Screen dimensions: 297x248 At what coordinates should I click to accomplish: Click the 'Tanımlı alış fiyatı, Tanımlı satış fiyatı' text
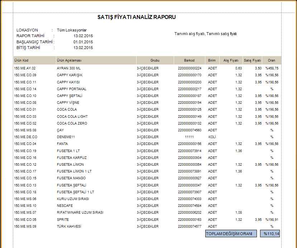(206, 34)
